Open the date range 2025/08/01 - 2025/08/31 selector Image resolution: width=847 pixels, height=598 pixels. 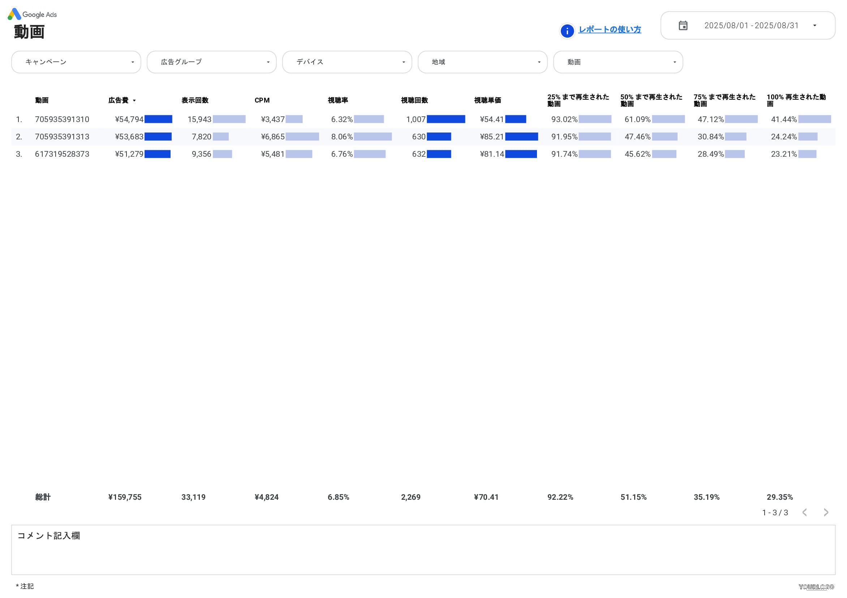[x=751, y=25]
